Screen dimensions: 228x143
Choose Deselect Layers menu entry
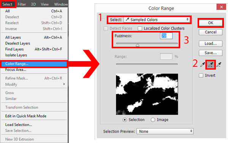34,43
